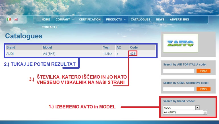Go to the CERTIFICATION page
This screenshot has width=219, height=124.
pyautogui.click(x=90, y=20)
